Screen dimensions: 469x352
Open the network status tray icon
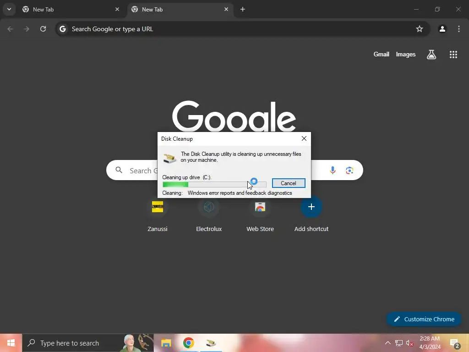coord(399,343)
